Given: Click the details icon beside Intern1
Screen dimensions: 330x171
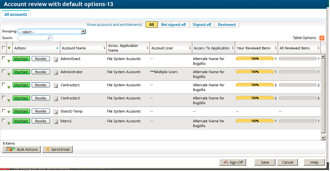Looking at the screenshot, I should point(55,121).
